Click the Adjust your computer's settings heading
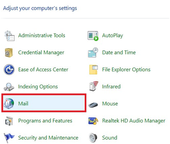This screenshot has width=170, height=144. click(x=40, y=8)
